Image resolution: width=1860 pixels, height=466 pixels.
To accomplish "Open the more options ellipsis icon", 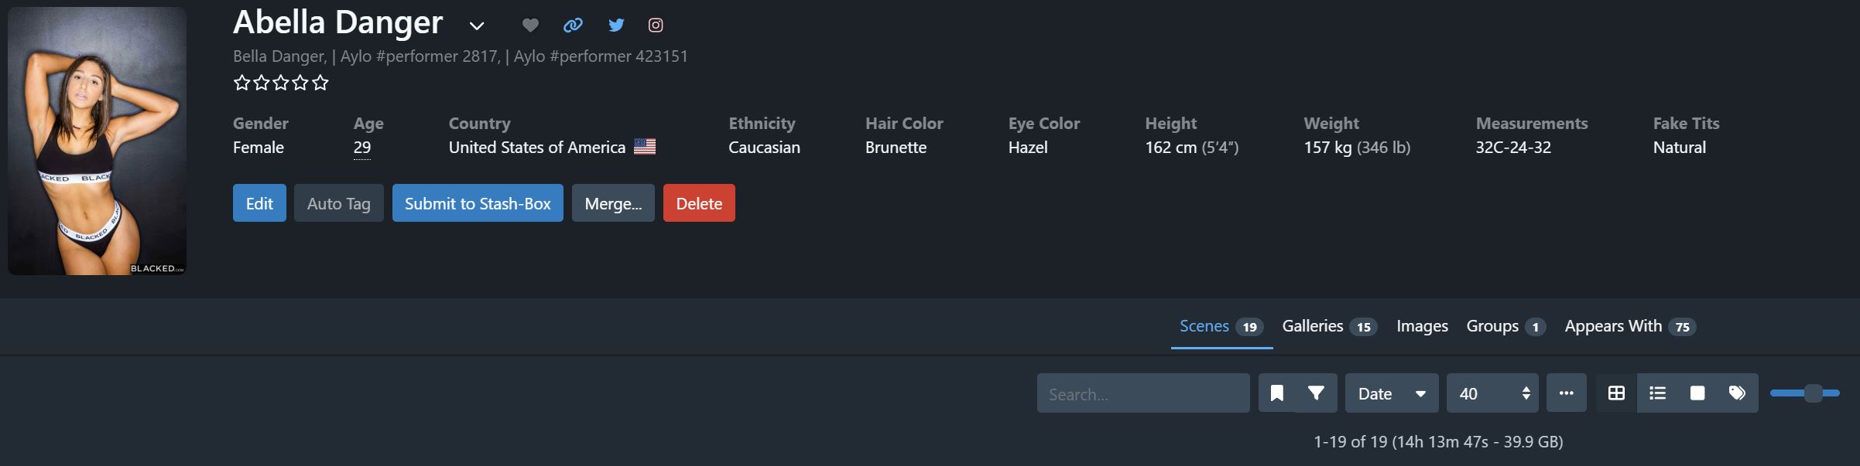I will tap(1566, 393).
